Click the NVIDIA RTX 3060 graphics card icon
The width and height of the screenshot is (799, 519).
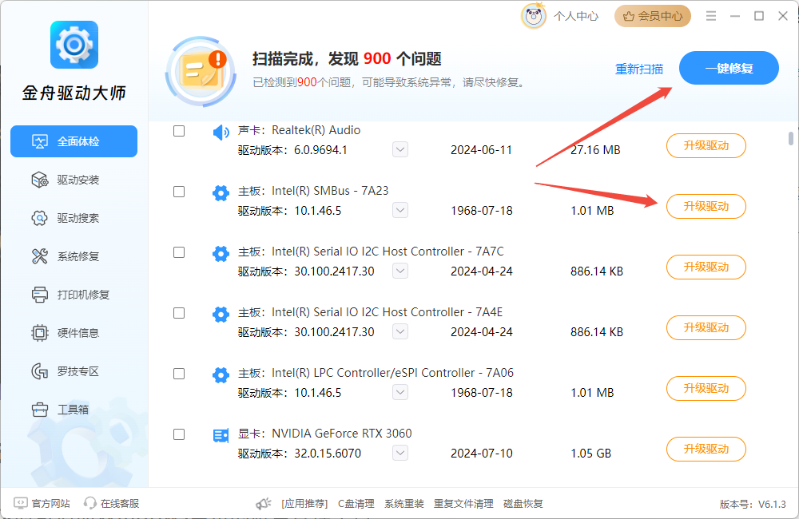(221, 435)
